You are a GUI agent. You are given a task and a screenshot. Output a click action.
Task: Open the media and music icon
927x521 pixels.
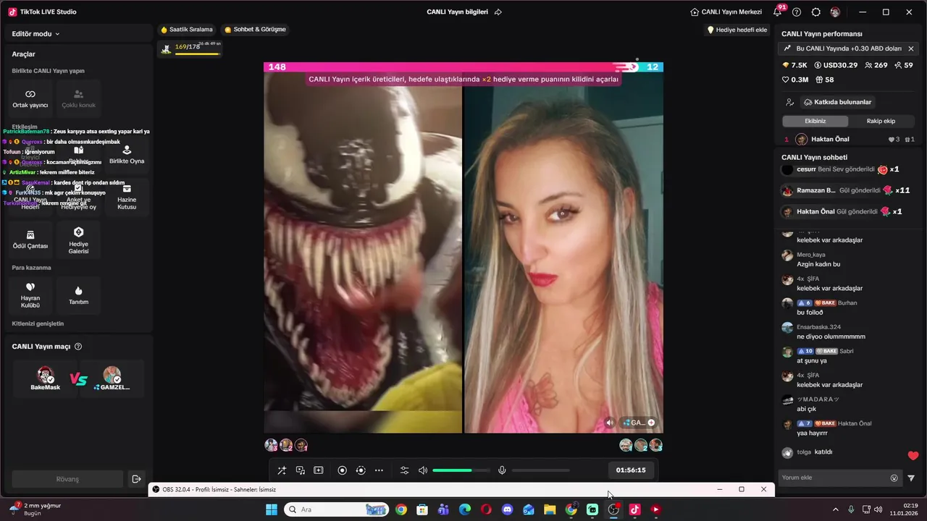pyautogui.click(x=300, y=470)
